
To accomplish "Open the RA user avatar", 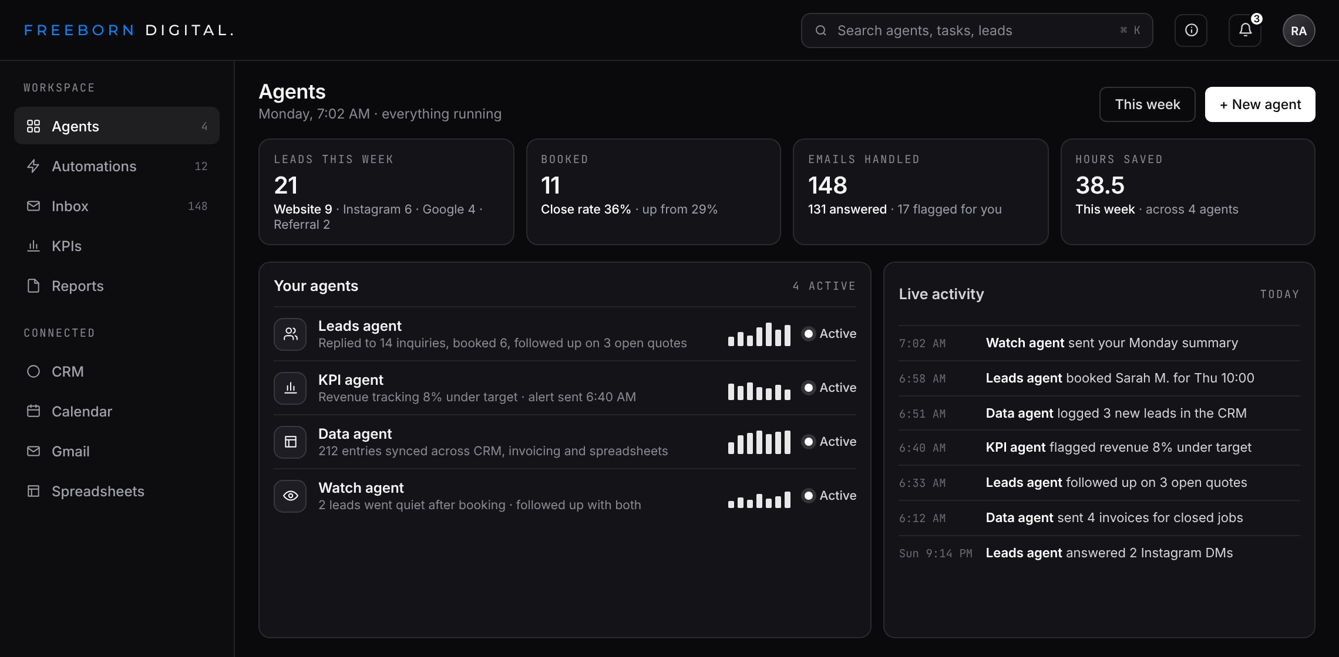I will click(1298, 31).
